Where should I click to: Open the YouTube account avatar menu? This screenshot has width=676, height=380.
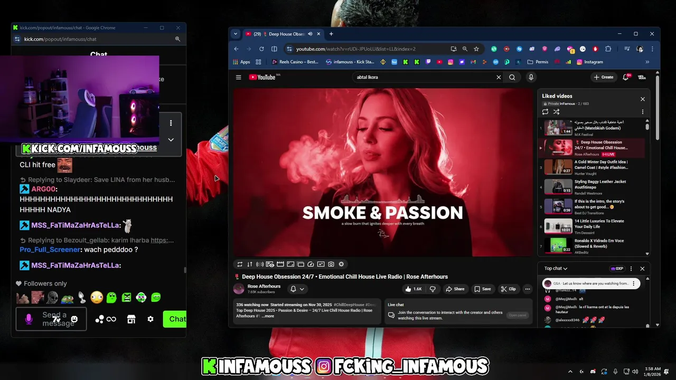pyautogui.click(x=642, y=77)
